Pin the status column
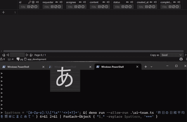The height and width of the screenshot is (122, 187). click(x=132, y=2)
